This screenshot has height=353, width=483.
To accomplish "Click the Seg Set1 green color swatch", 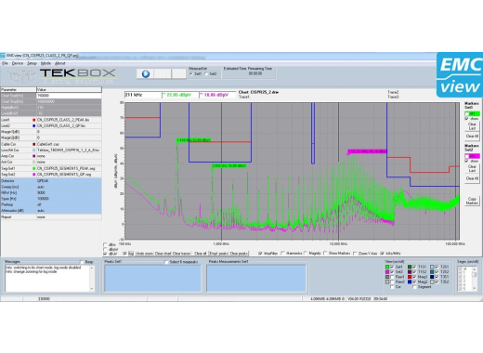I will (x=34, y=168).
